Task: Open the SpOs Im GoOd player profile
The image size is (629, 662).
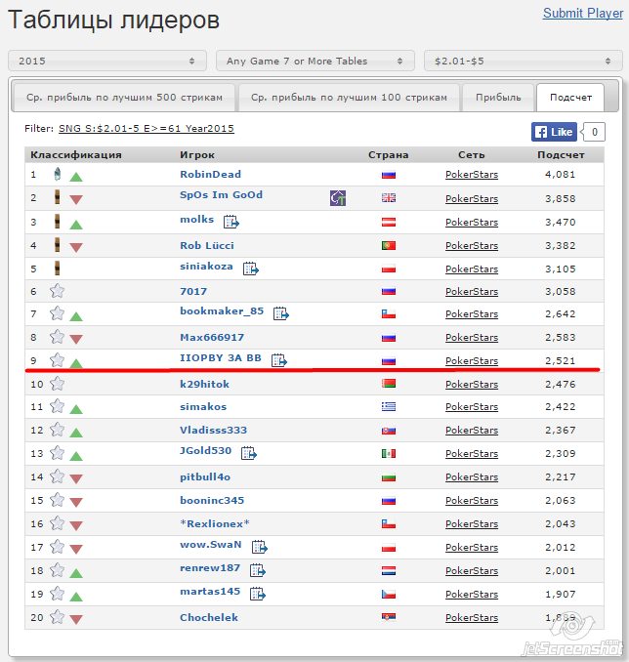Action: [222, 194]
